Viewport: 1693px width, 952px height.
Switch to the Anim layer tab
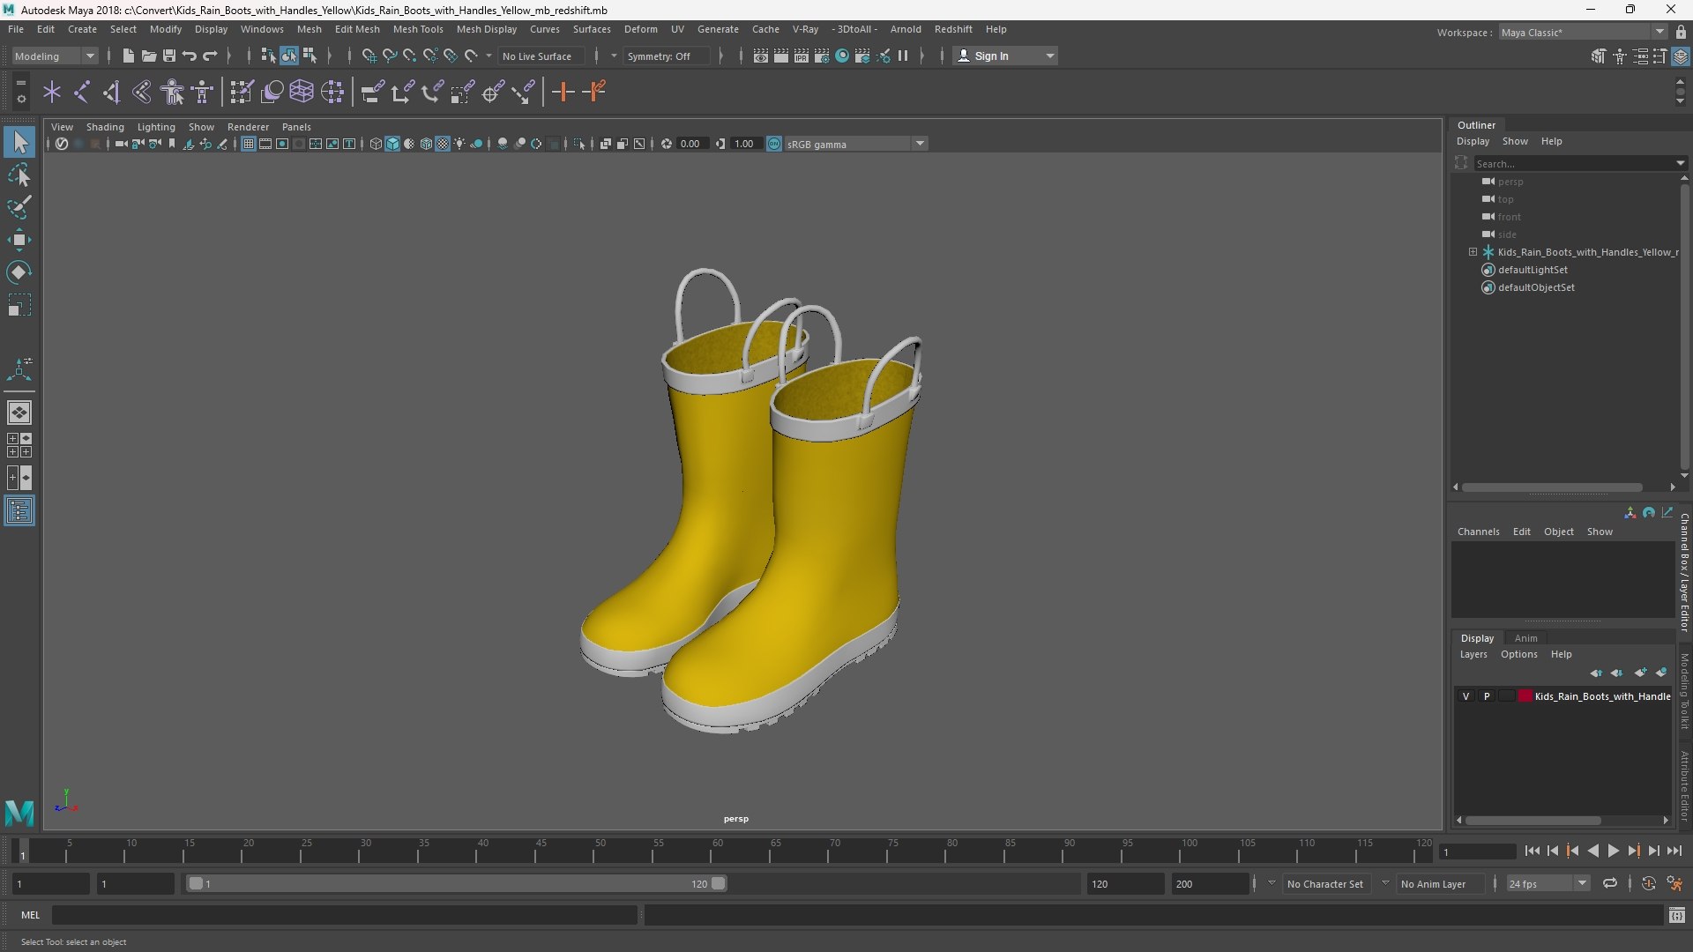pyautogui.click(x=1525, y=638)
